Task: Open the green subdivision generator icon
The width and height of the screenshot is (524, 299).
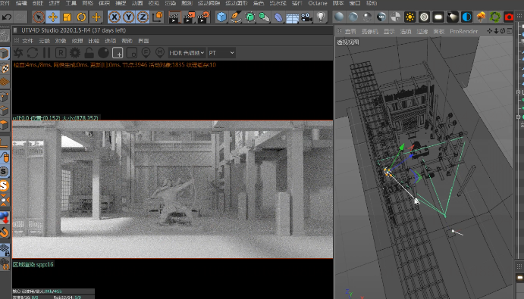Action: pos(250,17)
